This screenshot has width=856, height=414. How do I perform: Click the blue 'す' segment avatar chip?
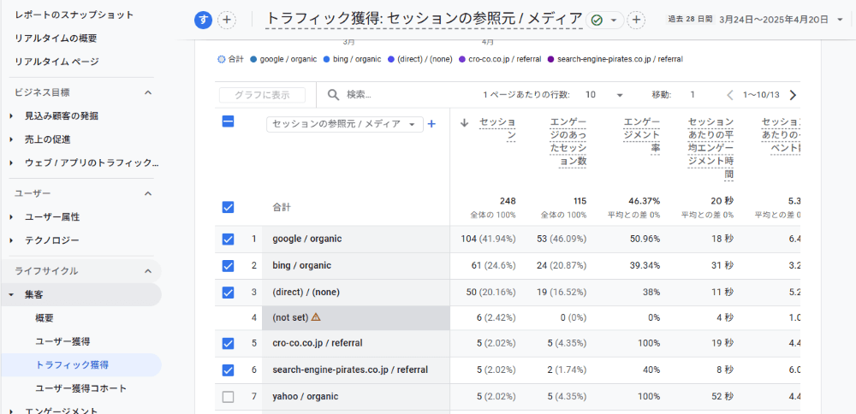pyautogui.click(x=204, y=21)
